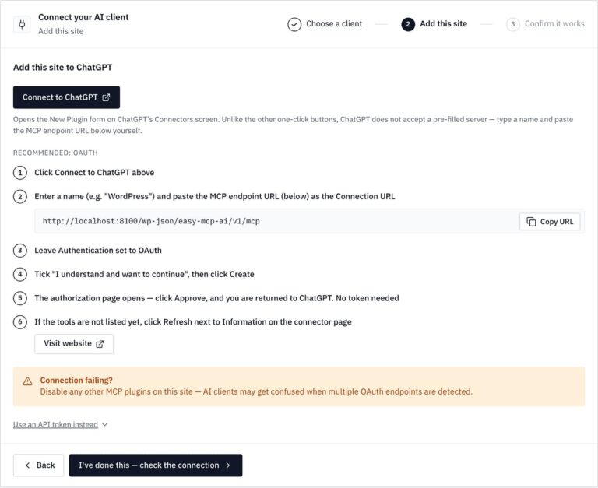Viewport: 598px width, 488px height.
Task: Click the warning triangle icon in Connection failing notice
Action: tap(27, 381)
